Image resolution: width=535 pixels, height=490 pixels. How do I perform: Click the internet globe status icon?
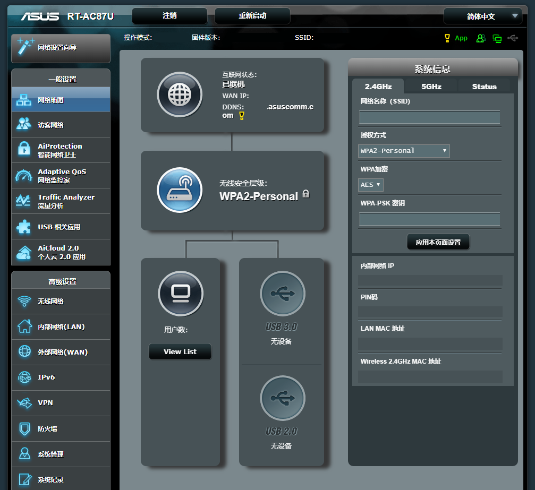point(180,94)
